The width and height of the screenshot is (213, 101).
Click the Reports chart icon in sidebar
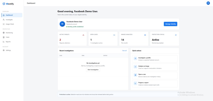(x=4, y=42)
